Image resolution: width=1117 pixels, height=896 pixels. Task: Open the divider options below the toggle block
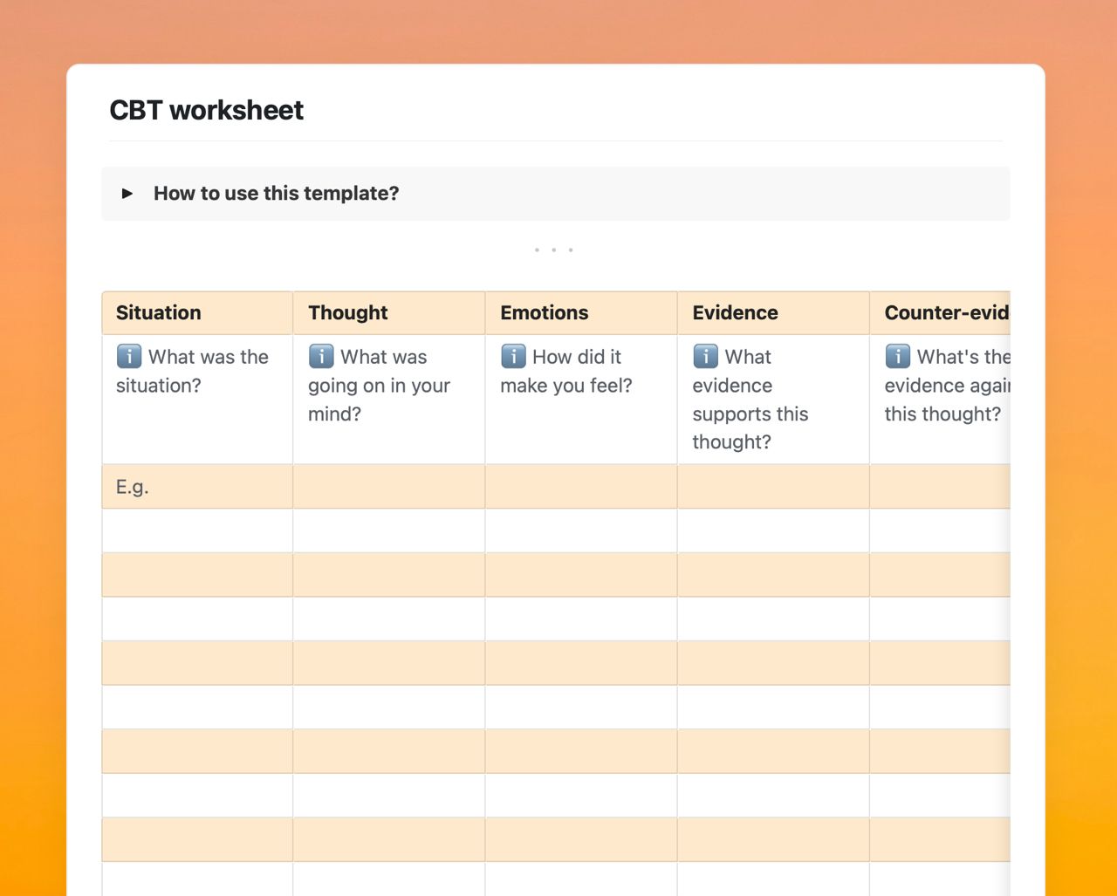pyautogui.click(x=554, y=250)
